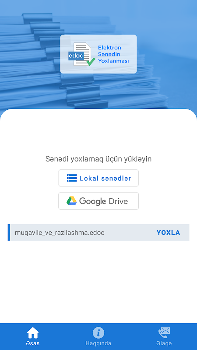Click the list icon beside Lokal sənədlər
The height and width of the screenshot is (350, 197).
(x=72, y=178)
